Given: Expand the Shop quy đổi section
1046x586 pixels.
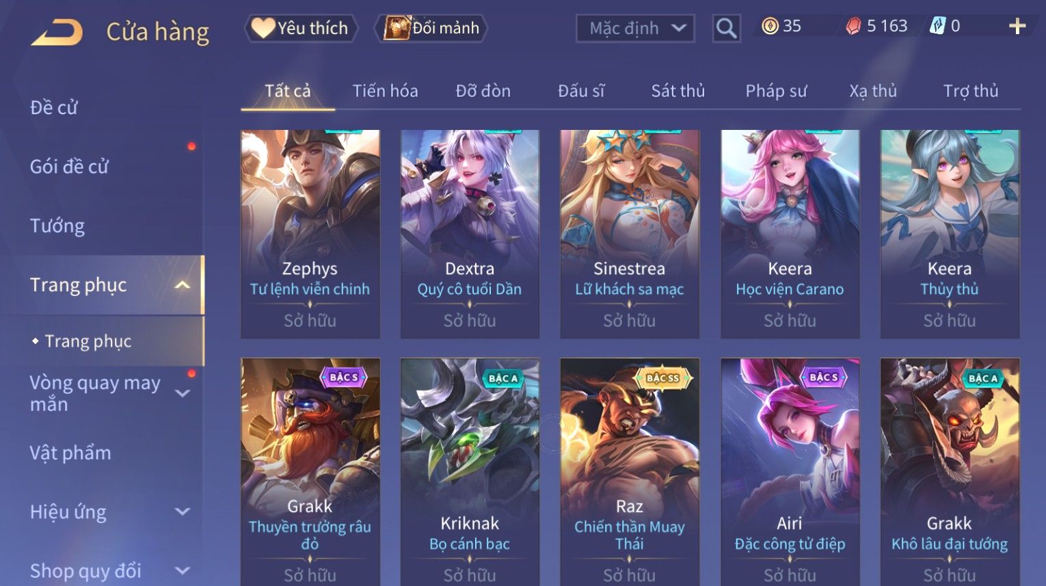Looking at the screenshot, I should [183, 570].
